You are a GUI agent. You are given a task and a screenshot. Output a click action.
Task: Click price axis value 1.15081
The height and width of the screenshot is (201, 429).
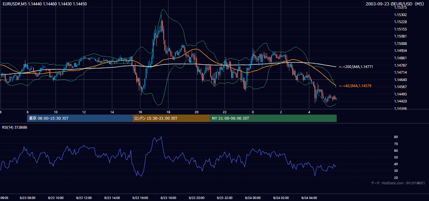pyautogui.click(x=400, y=36)
